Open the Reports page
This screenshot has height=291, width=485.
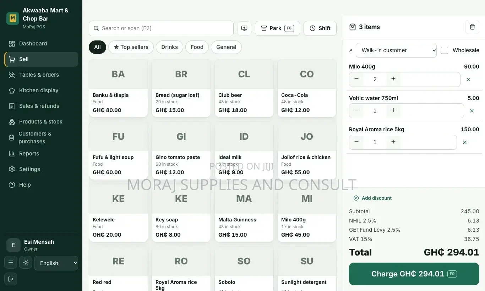[x=41, y=154]
